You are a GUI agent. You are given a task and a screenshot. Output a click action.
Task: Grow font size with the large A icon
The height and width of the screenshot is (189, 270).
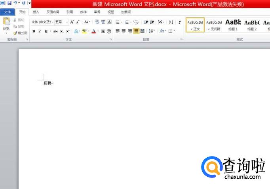coord(72,22)
